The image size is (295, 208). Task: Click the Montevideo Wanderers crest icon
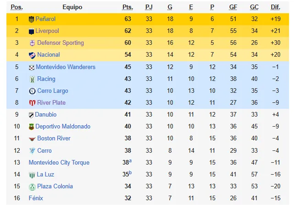point(32,67)
